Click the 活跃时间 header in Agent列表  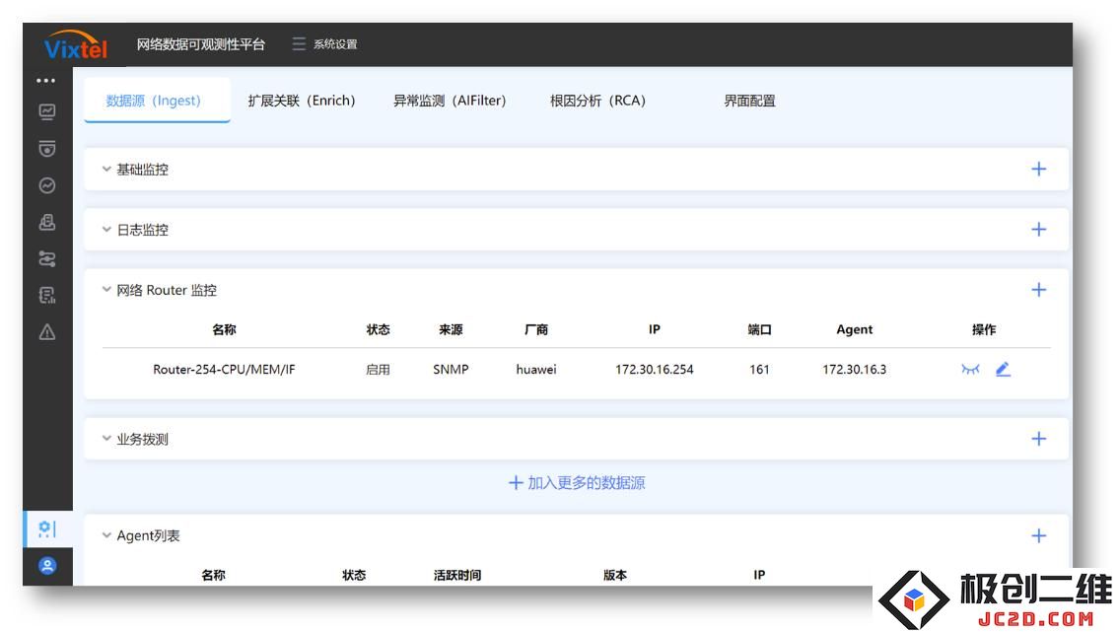point(457,575)
